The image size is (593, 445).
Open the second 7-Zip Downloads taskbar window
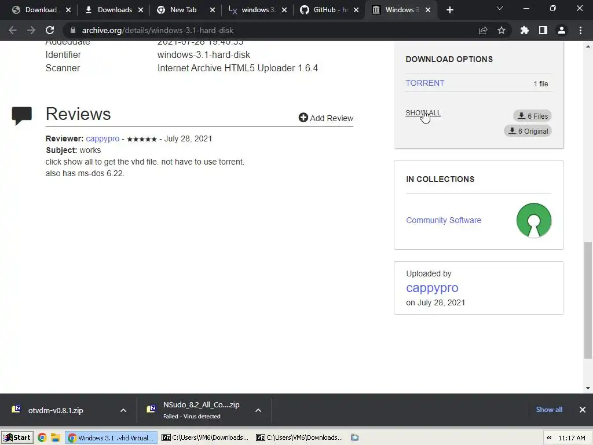(300, 438)
